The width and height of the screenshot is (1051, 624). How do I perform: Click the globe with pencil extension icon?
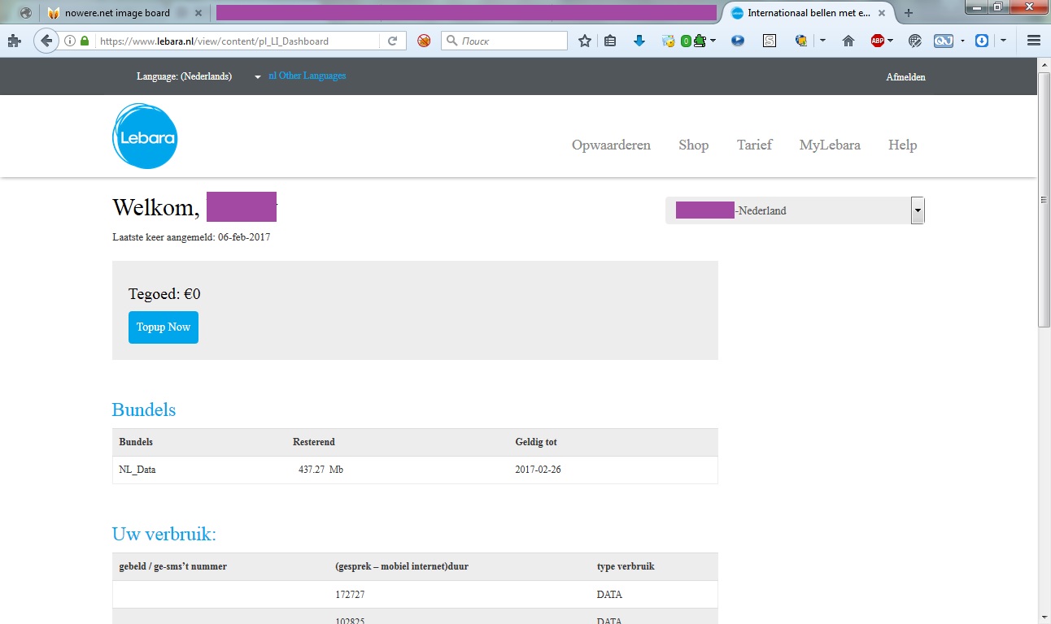[914, 41]
